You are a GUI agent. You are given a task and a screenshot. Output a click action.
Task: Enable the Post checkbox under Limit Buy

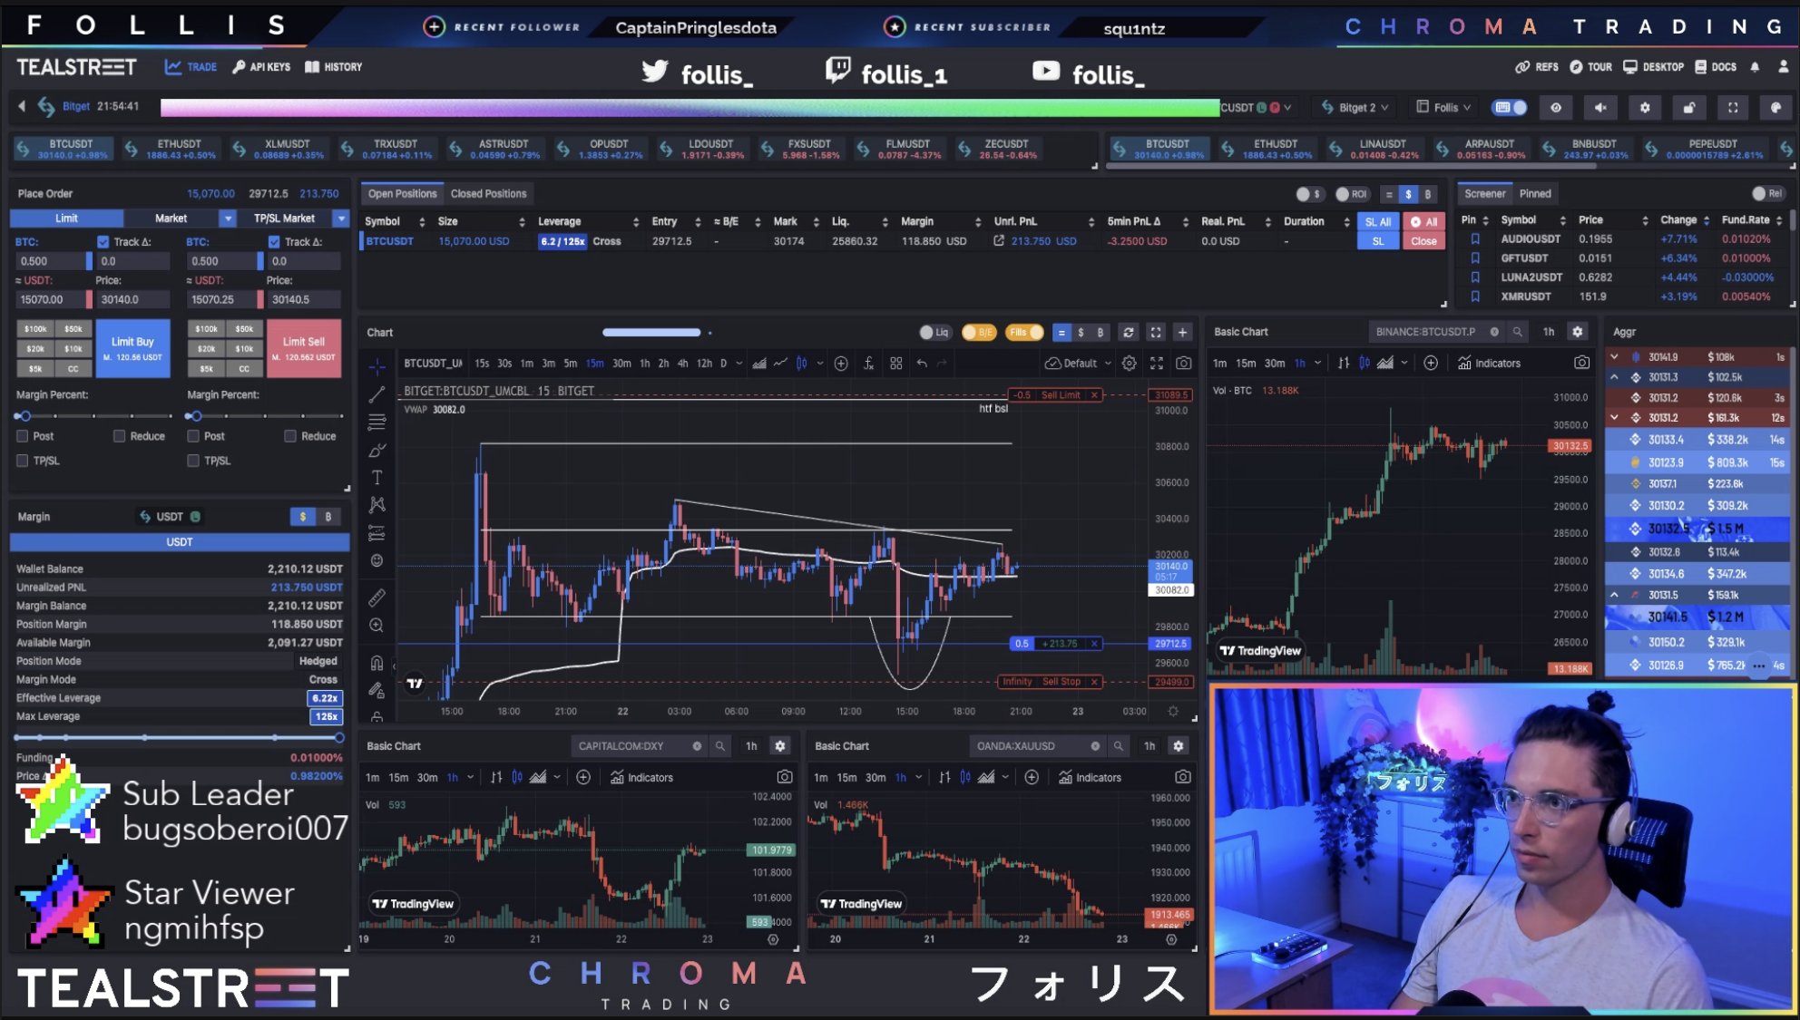[x=23, y=436]
